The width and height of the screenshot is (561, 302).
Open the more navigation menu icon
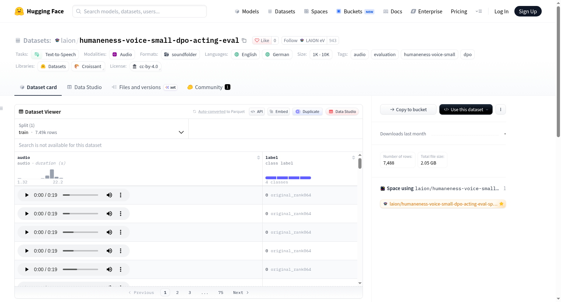click(479, 11)
